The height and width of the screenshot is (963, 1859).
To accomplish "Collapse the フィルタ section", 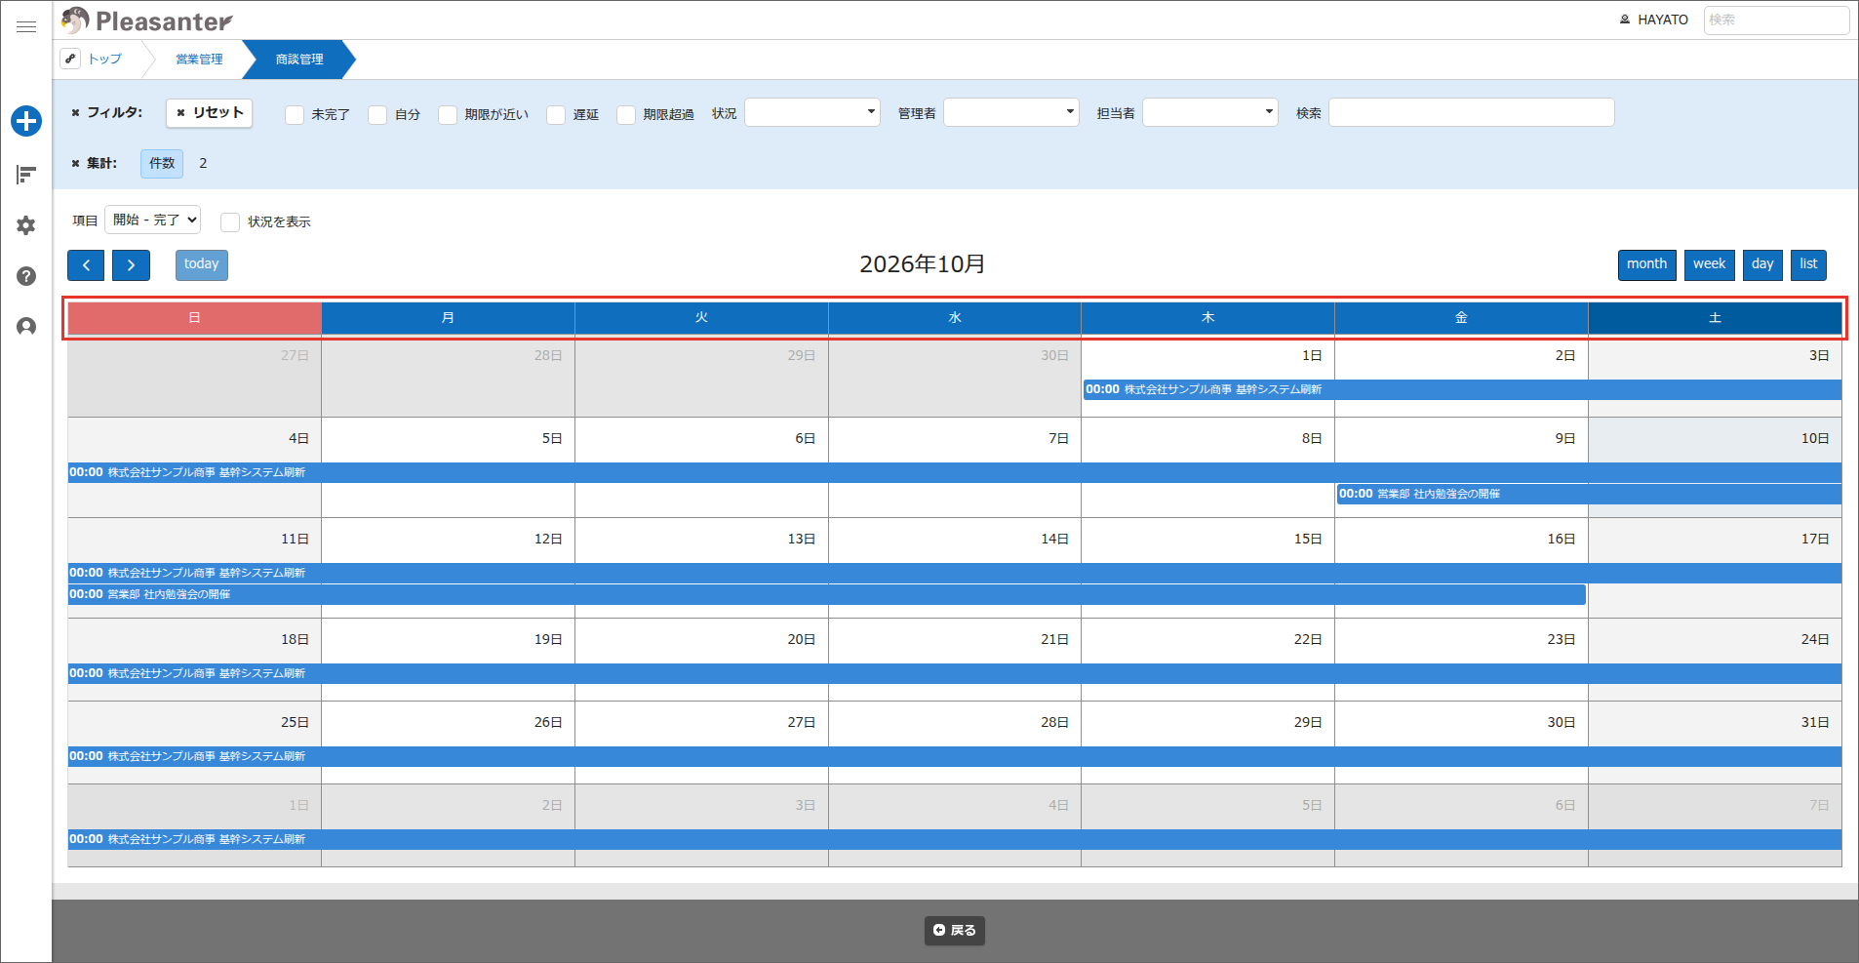I will click(x=106, y=112).
